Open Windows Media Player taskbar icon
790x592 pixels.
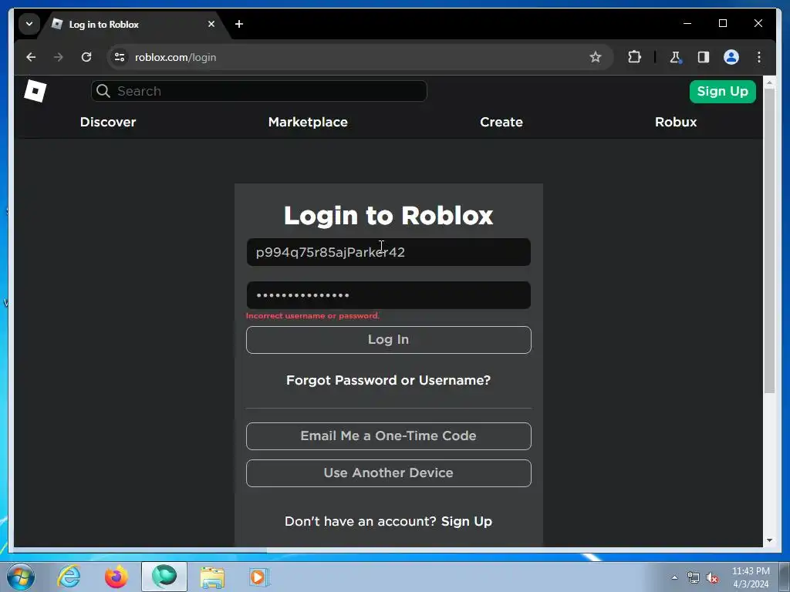coord(259,577)
